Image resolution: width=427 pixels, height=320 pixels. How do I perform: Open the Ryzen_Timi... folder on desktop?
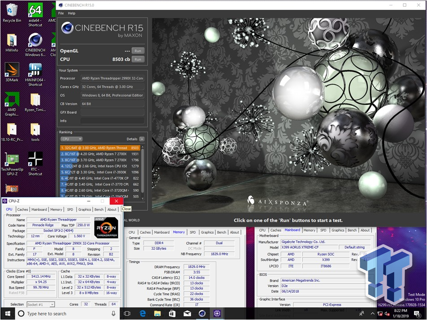[x=35, y=102]
